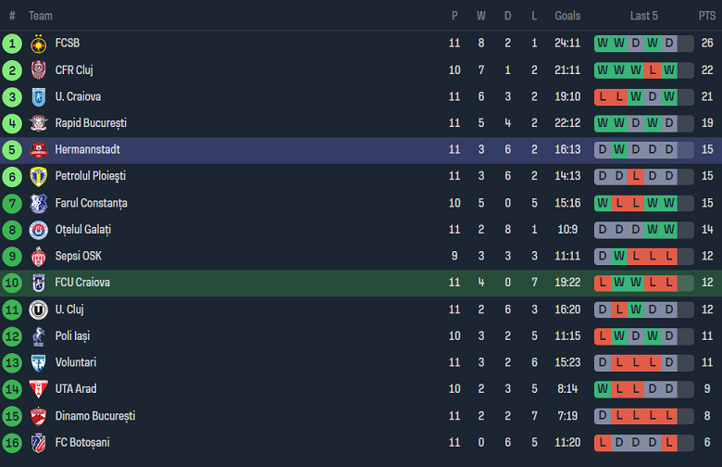The height and width of the screenshot is (467, 722).
Task: Click FCSB's most recent draw result badge
Action: coord(669,43)
